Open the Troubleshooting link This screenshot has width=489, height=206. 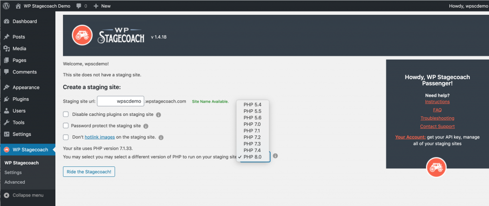pos(437,118)
